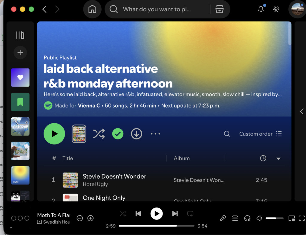Play the playlist with green play button
This screenshot has width=306, height=235.
pos(54,134)
